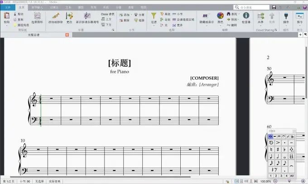Click the accent mark on keypad

point(278,142)
